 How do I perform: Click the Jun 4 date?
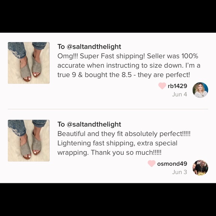pos(180,94)
